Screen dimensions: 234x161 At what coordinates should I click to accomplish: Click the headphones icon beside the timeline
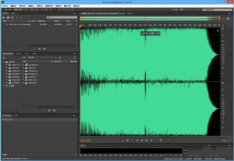(223, 25)
